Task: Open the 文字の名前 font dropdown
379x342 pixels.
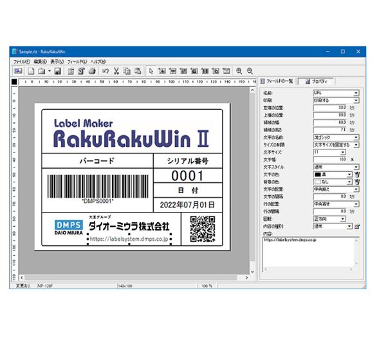Action: pyautogui.click(x=356, y=137)
